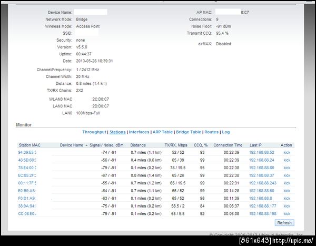Kick the station at 192.168.88.37
The height and width of the screenshot is (246, 316).
287,175
